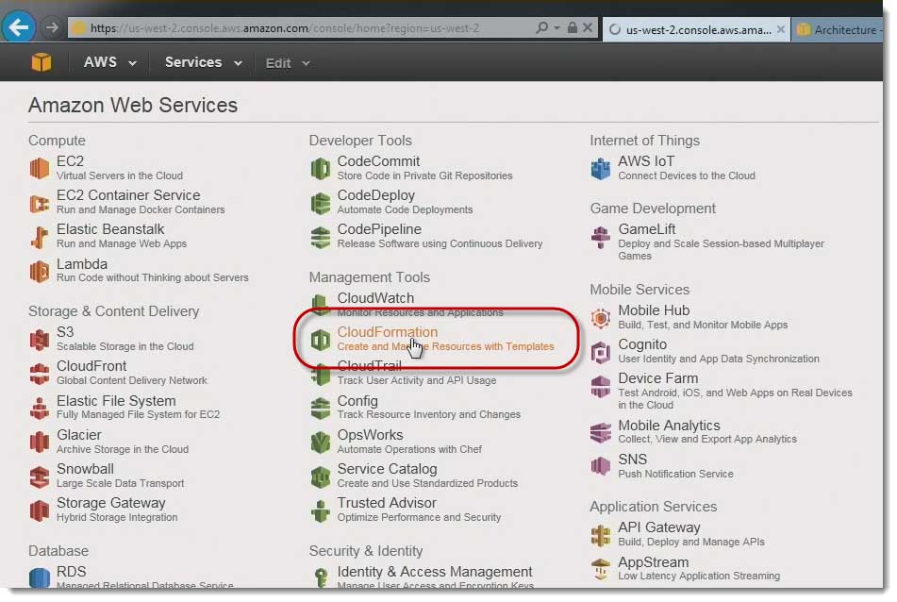Open the Elastic File System icon
Screen dimensions: 897x602
click(40, 408)
